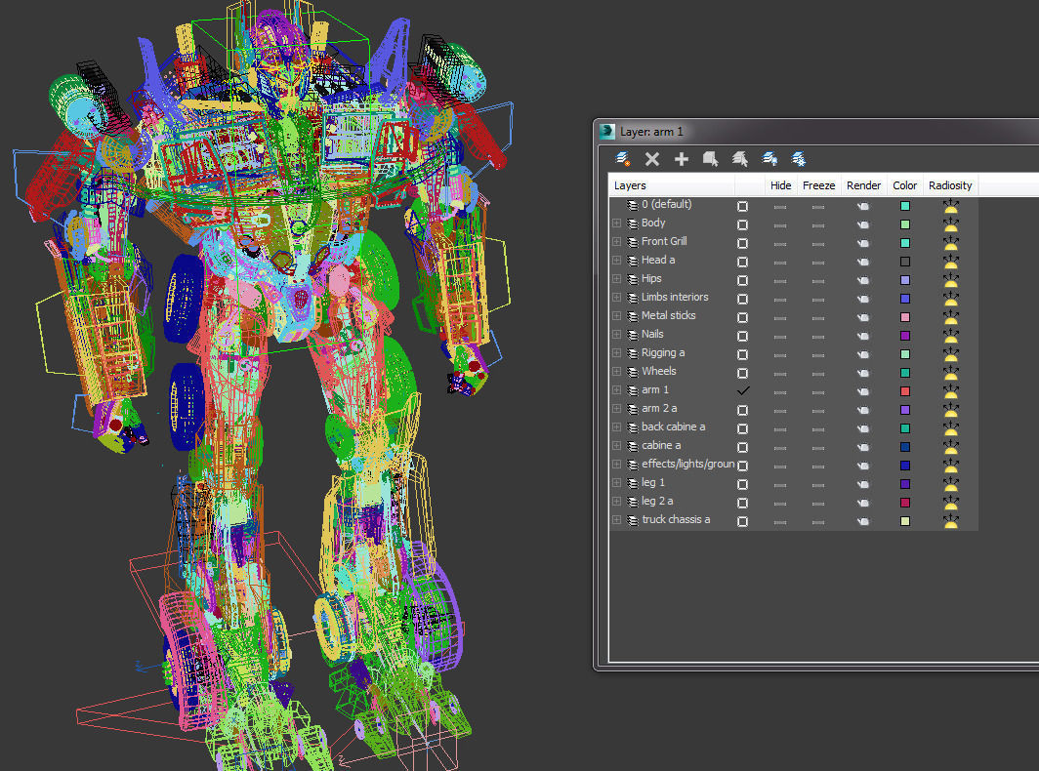The height and width of the screenshot is (771, 1039).
Task: Click the Delete layer X icon
Action: point(652,159)
